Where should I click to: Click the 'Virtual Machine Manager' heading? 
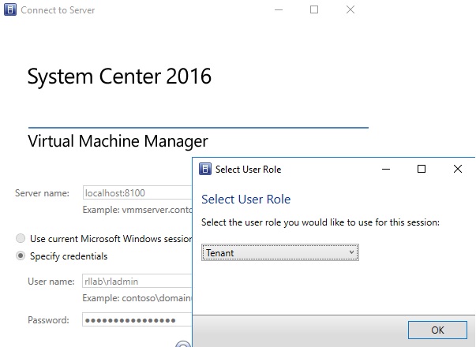(118, 141)
